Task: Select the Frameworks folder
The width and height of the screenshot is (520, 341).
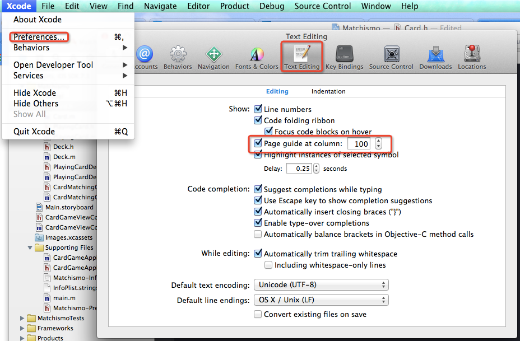Action: pyautogui.click(x=50, y=328)
